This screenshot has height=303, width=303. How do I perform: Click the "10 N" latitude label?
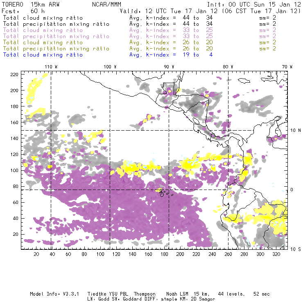[x=296, y=131]
